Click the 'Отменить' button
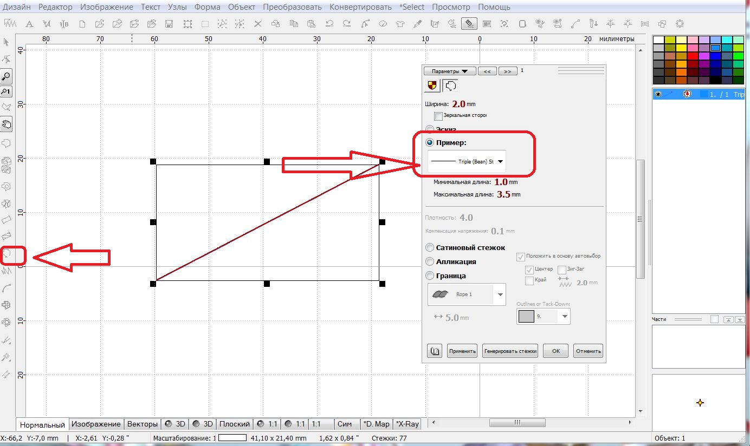 point(588,351)
